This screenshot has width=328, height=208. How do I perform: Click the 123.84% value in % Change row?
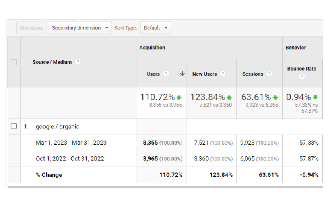221,175
